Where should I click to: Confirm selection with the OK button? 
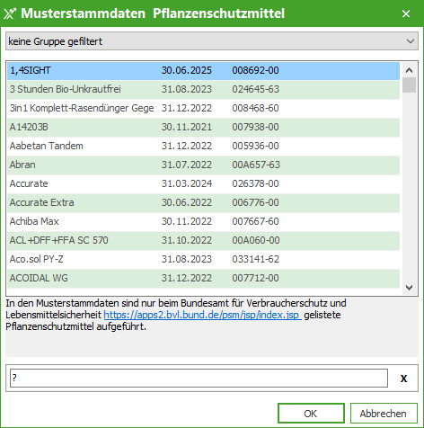coord(311,414)
